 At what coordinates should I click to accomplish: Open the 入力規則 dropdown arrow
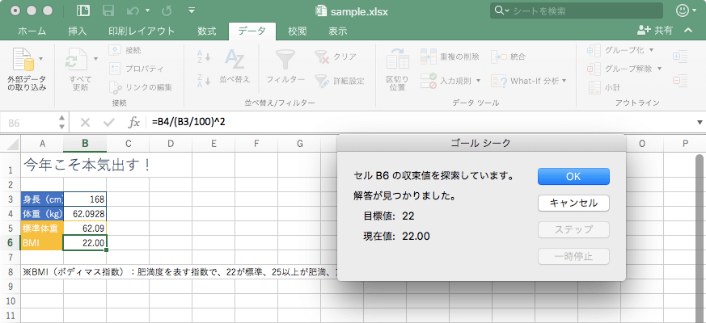point(479,81)
